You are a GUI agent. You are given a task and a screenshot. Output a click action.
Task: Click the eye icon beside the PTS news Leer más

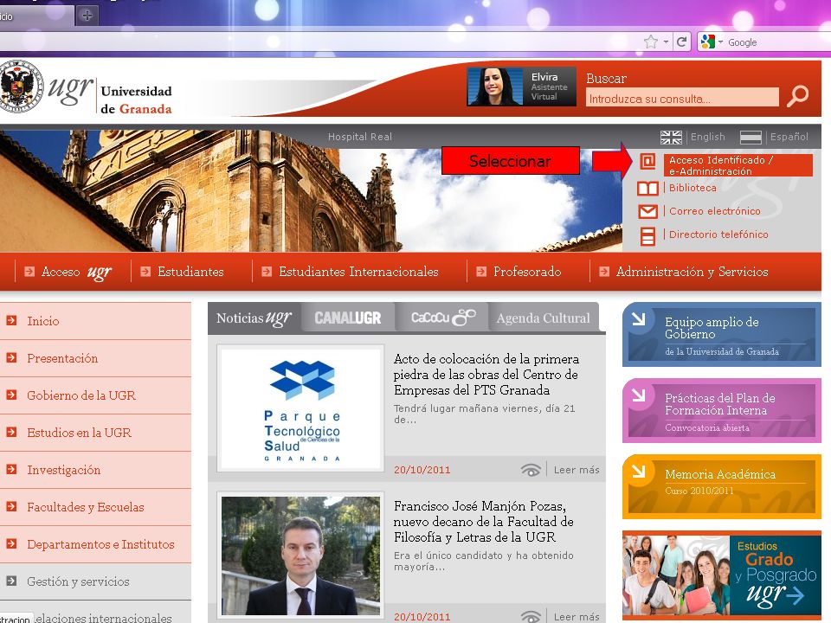[531, 469]
